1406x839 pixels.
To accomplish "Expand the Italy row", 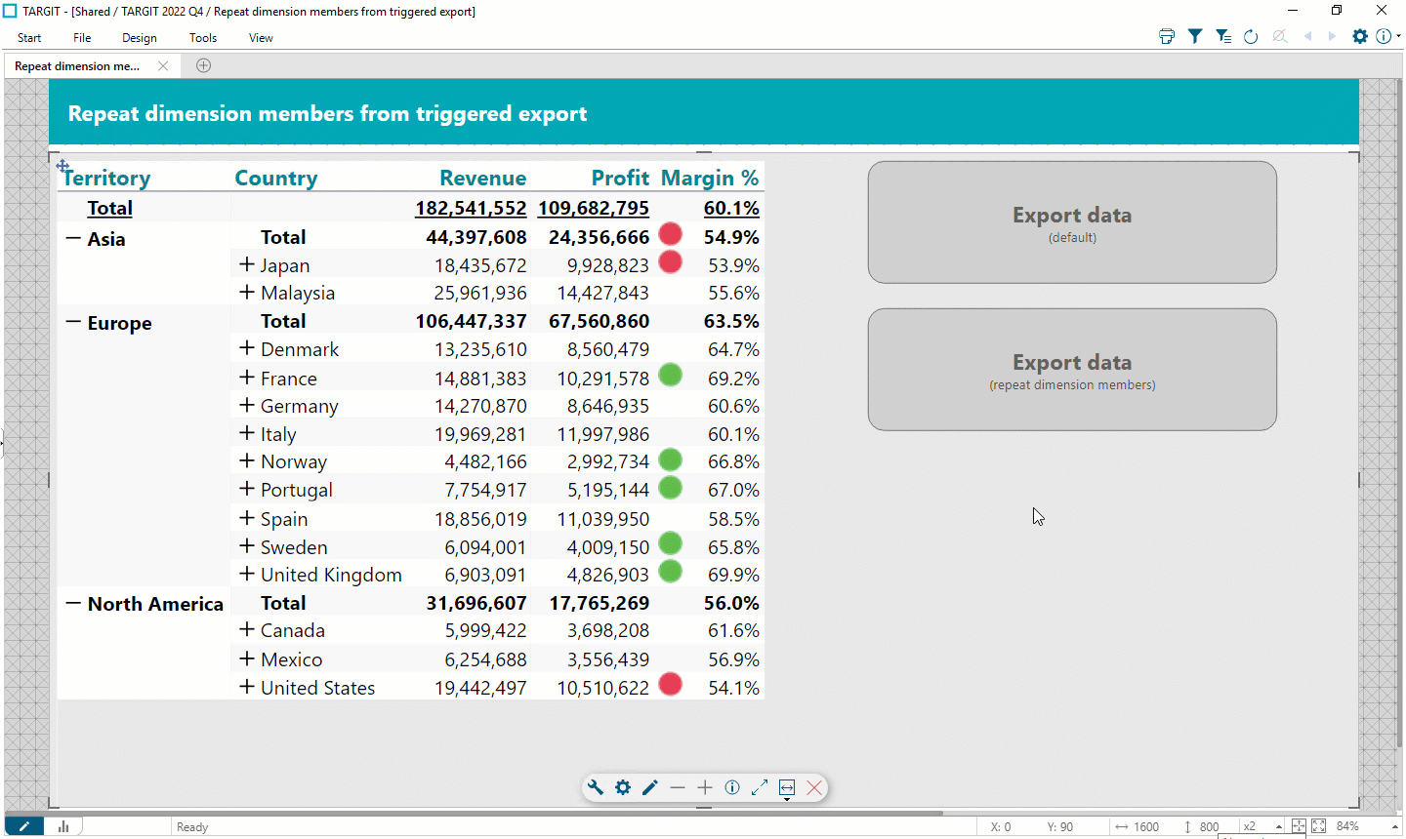I will click(247, 433).
